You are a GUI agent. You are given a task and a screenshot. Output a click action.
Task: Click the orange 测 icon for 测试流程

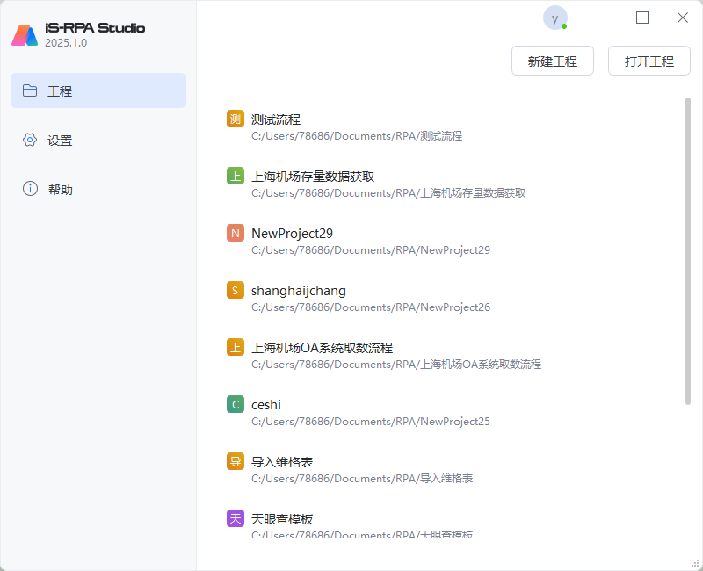pyautogui.click(x=235, y=119)
